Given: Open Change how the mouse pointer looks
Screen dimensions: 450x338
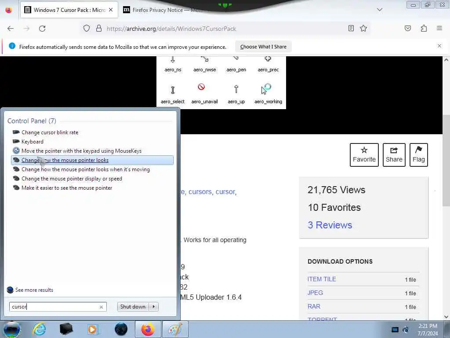Looking at the screenshot, I should tap(92, 160).
